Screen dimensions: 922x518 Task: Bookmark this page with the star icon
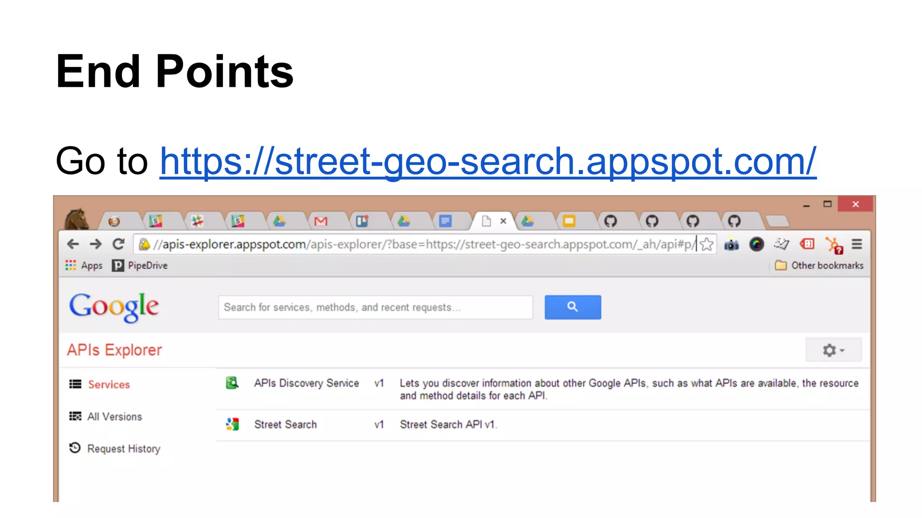click(x=706, y=244)
